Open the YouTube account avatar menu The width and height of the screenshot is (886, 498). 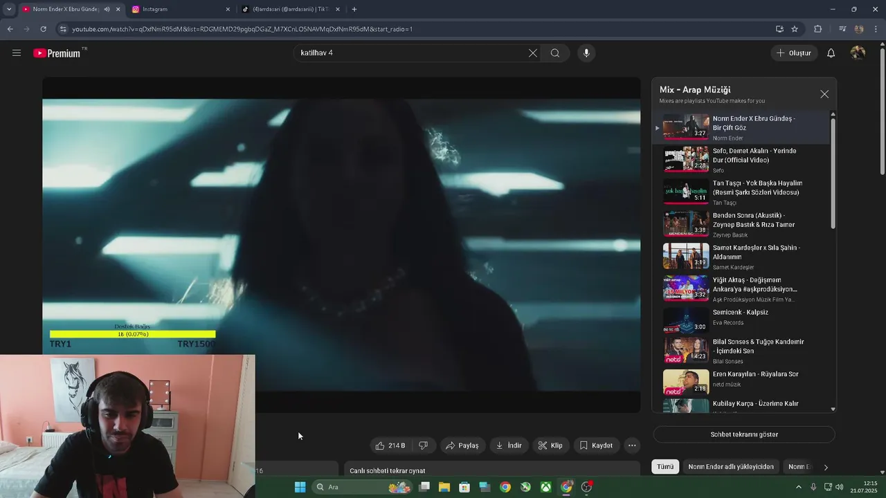pyautogui.click(x=858, y=53)
